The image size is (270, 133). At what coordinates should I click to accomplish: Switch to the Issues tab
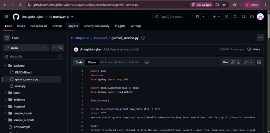(x=21, y=26)
